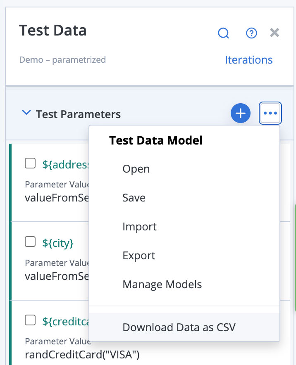The image size is (296, 365).
Task: Open the Iterations view
Action: 249,59
